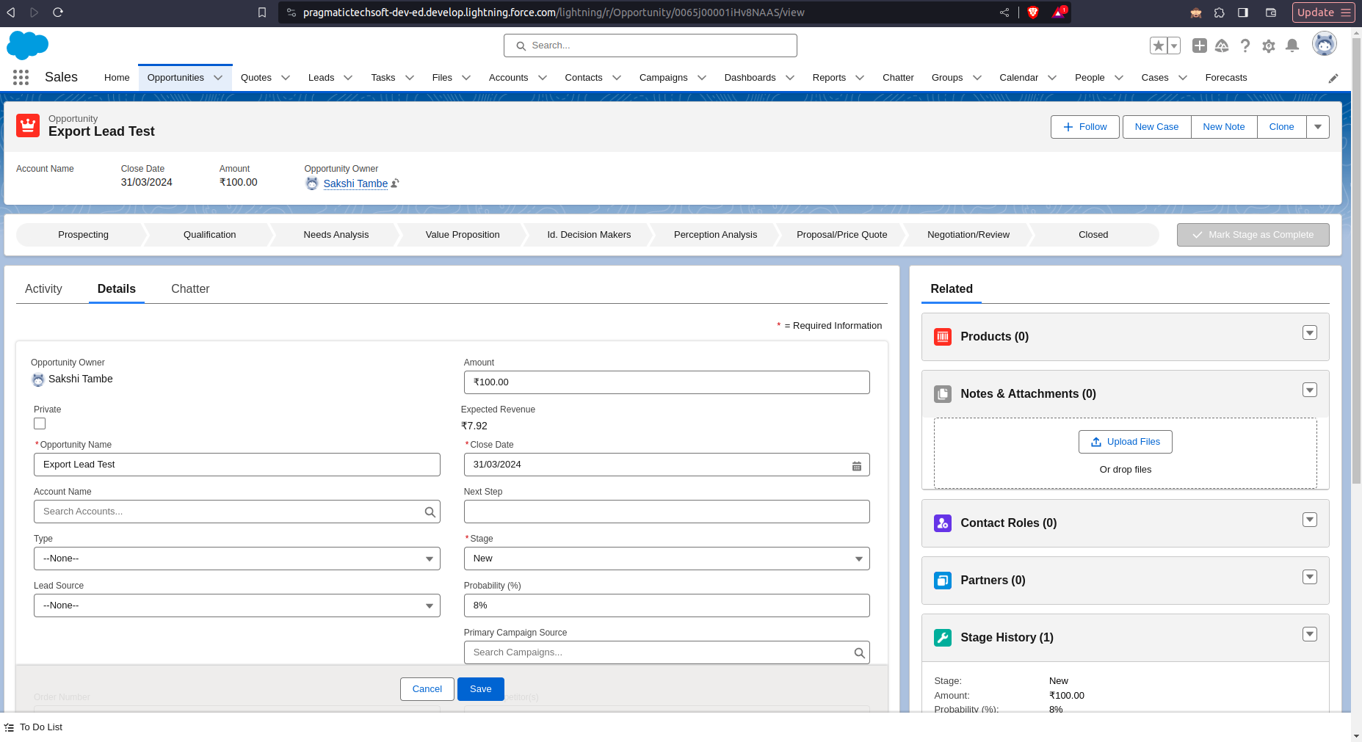Click the Probability (%) input field
Screen dimensions: 1362x742
pyautogui.click(x=667, y=605)
